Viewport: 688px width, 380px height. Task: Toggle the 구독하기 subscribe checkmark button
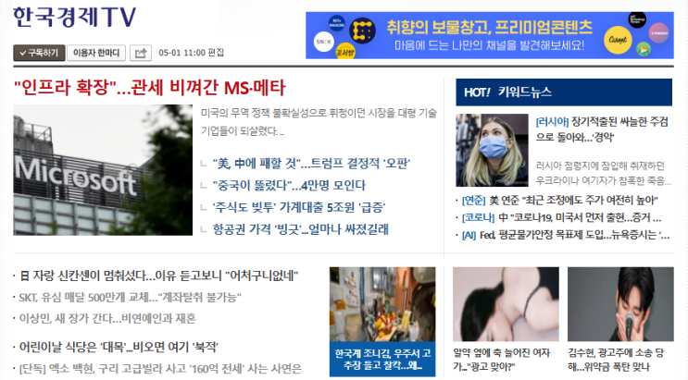coord(39,53)
